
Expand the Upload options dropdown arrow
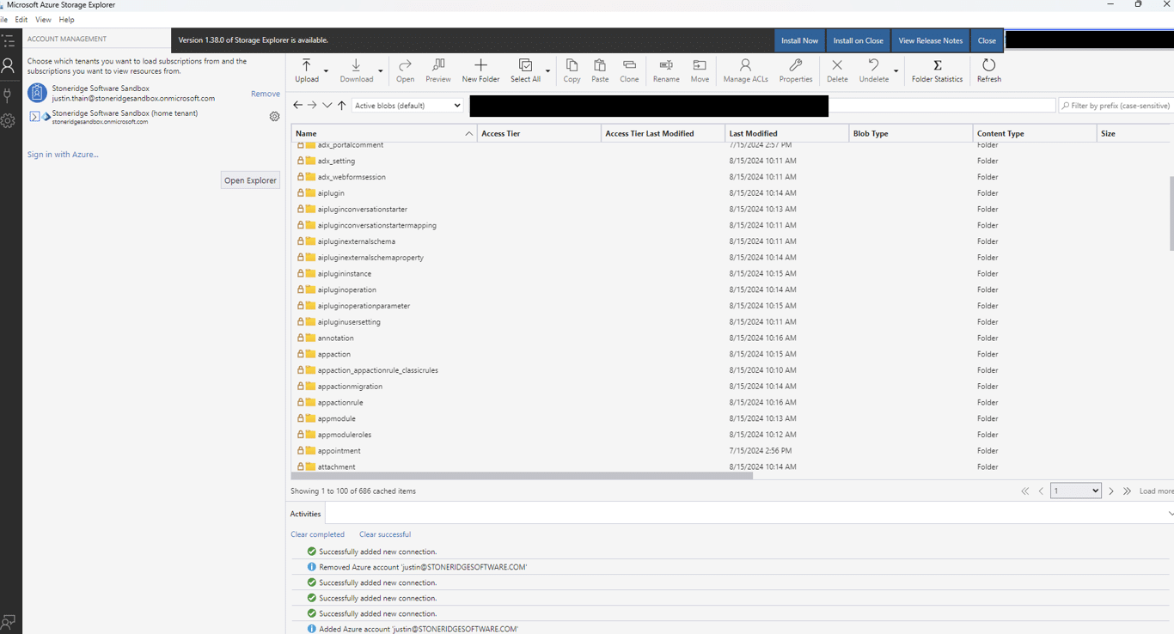(x=326, y=71)
